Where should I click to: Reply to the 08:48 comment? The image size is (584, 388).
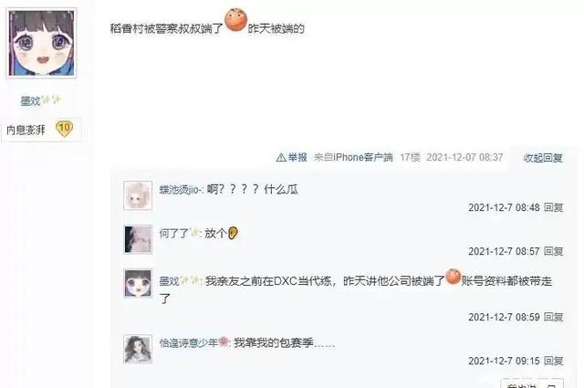tap(554, 207)
